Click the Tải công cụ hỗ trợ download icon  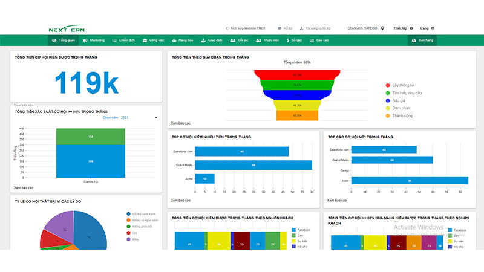coord(300,28)
